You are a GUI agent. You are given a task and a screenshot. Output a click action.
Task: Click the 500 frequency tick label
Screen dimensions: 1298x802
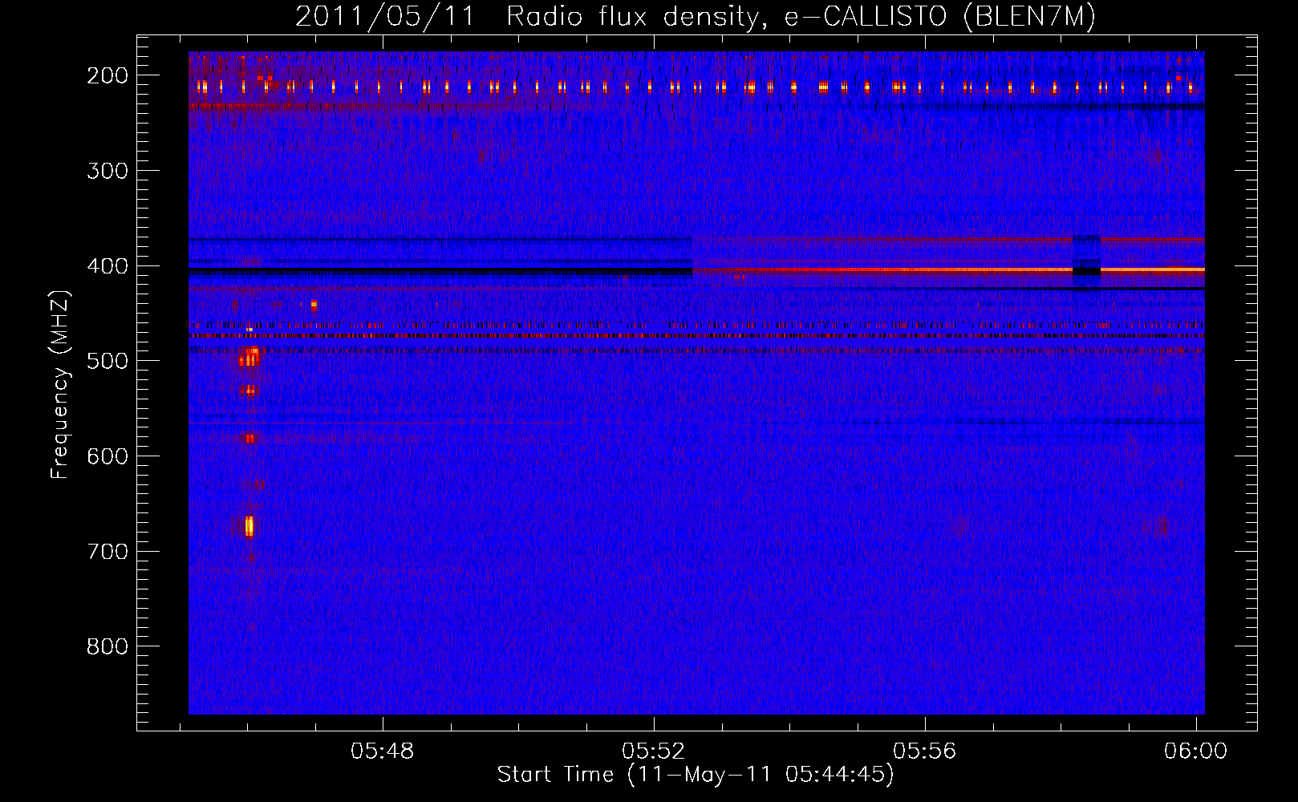[x=107, y=361]
